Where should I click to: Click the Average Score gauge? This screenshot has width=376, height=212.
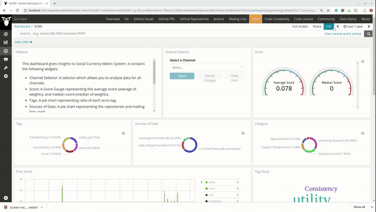pos(284,83)
